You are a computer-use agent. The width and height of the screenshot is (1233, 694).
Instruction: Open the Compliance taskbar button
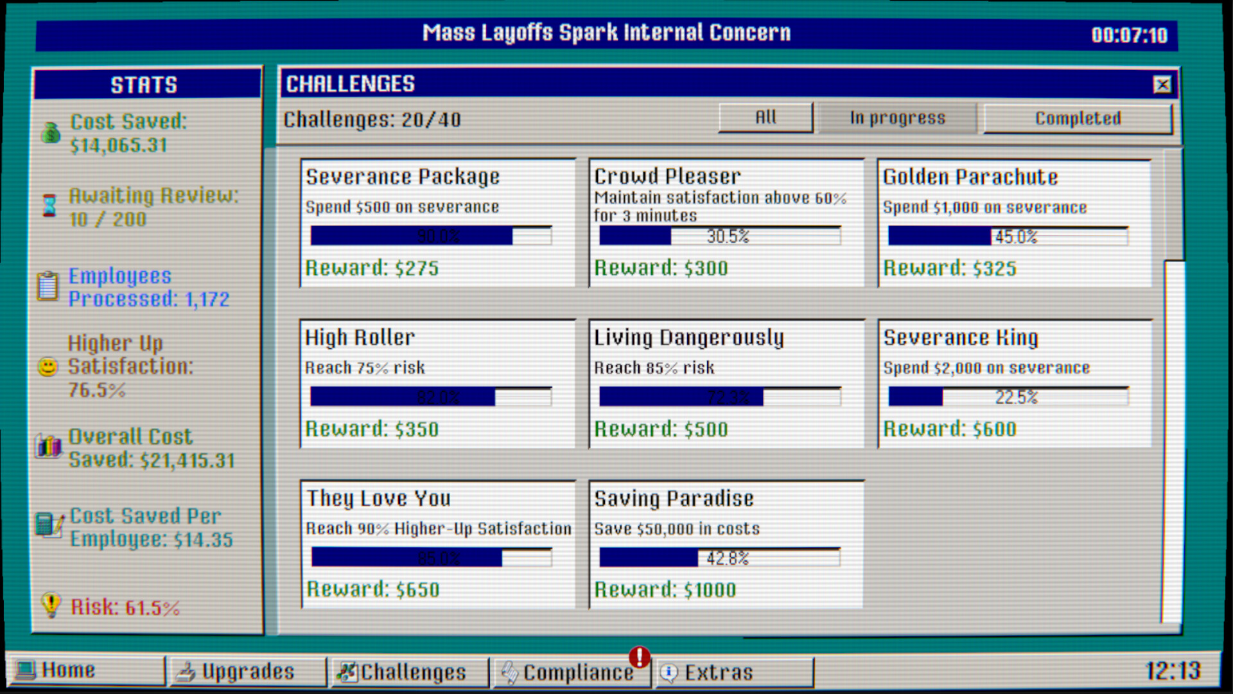point(570,673)
